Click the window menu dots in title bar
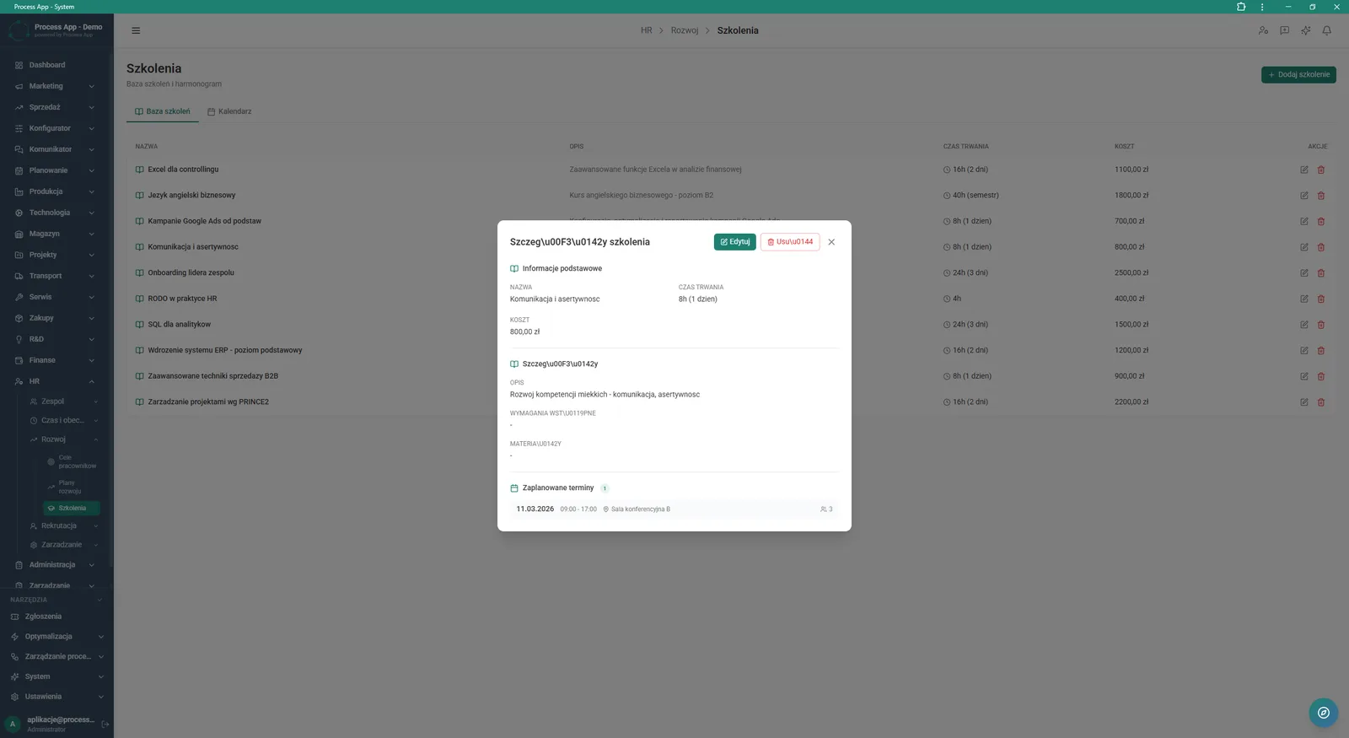The height and width of the screenshot is (738, 1349). (x=1262, y=7)
